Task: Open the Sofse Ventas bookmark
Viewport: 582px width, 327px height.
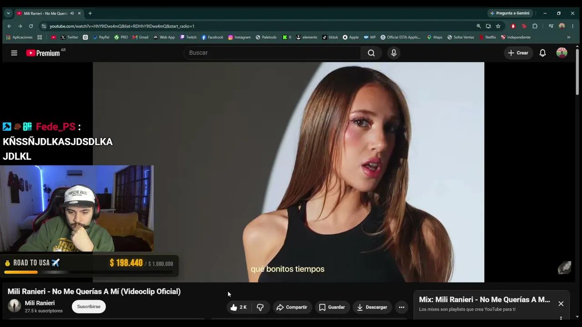Action: [460, 37]
